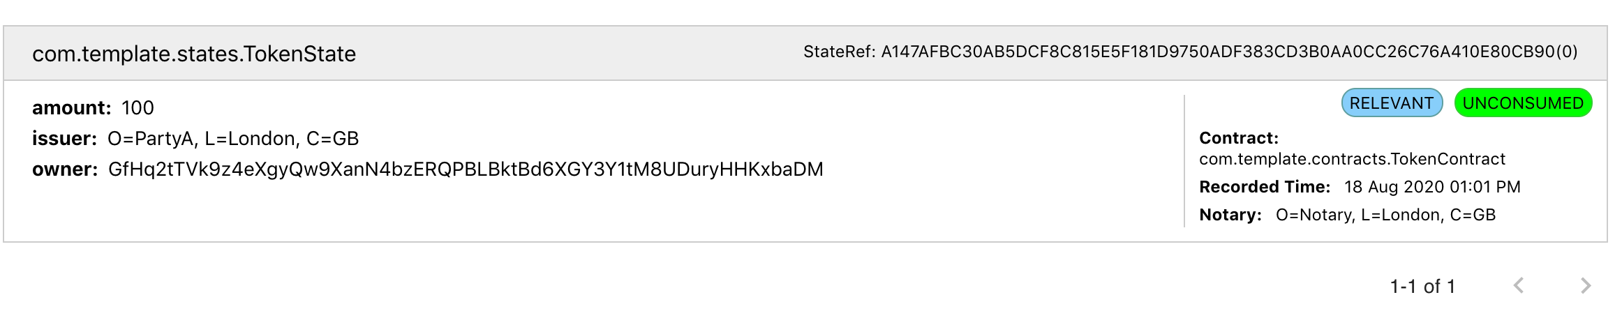Image resolution: width=1622 pixels, height=318 pixels.
Task: Click the notary value O=Notary, L=London
Action: coord(1385,215)
